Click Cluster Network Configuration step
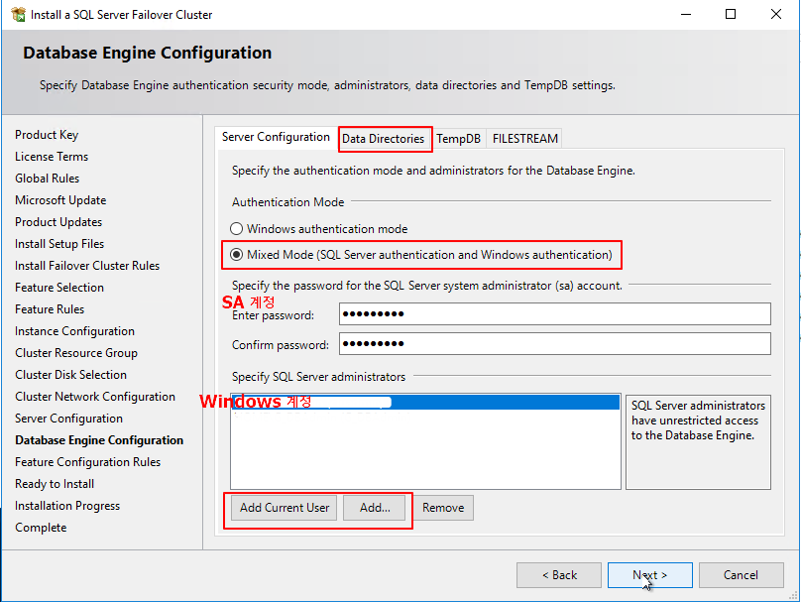Image resolution: width=801 pixels, height=602 pixels. [95, 397]
